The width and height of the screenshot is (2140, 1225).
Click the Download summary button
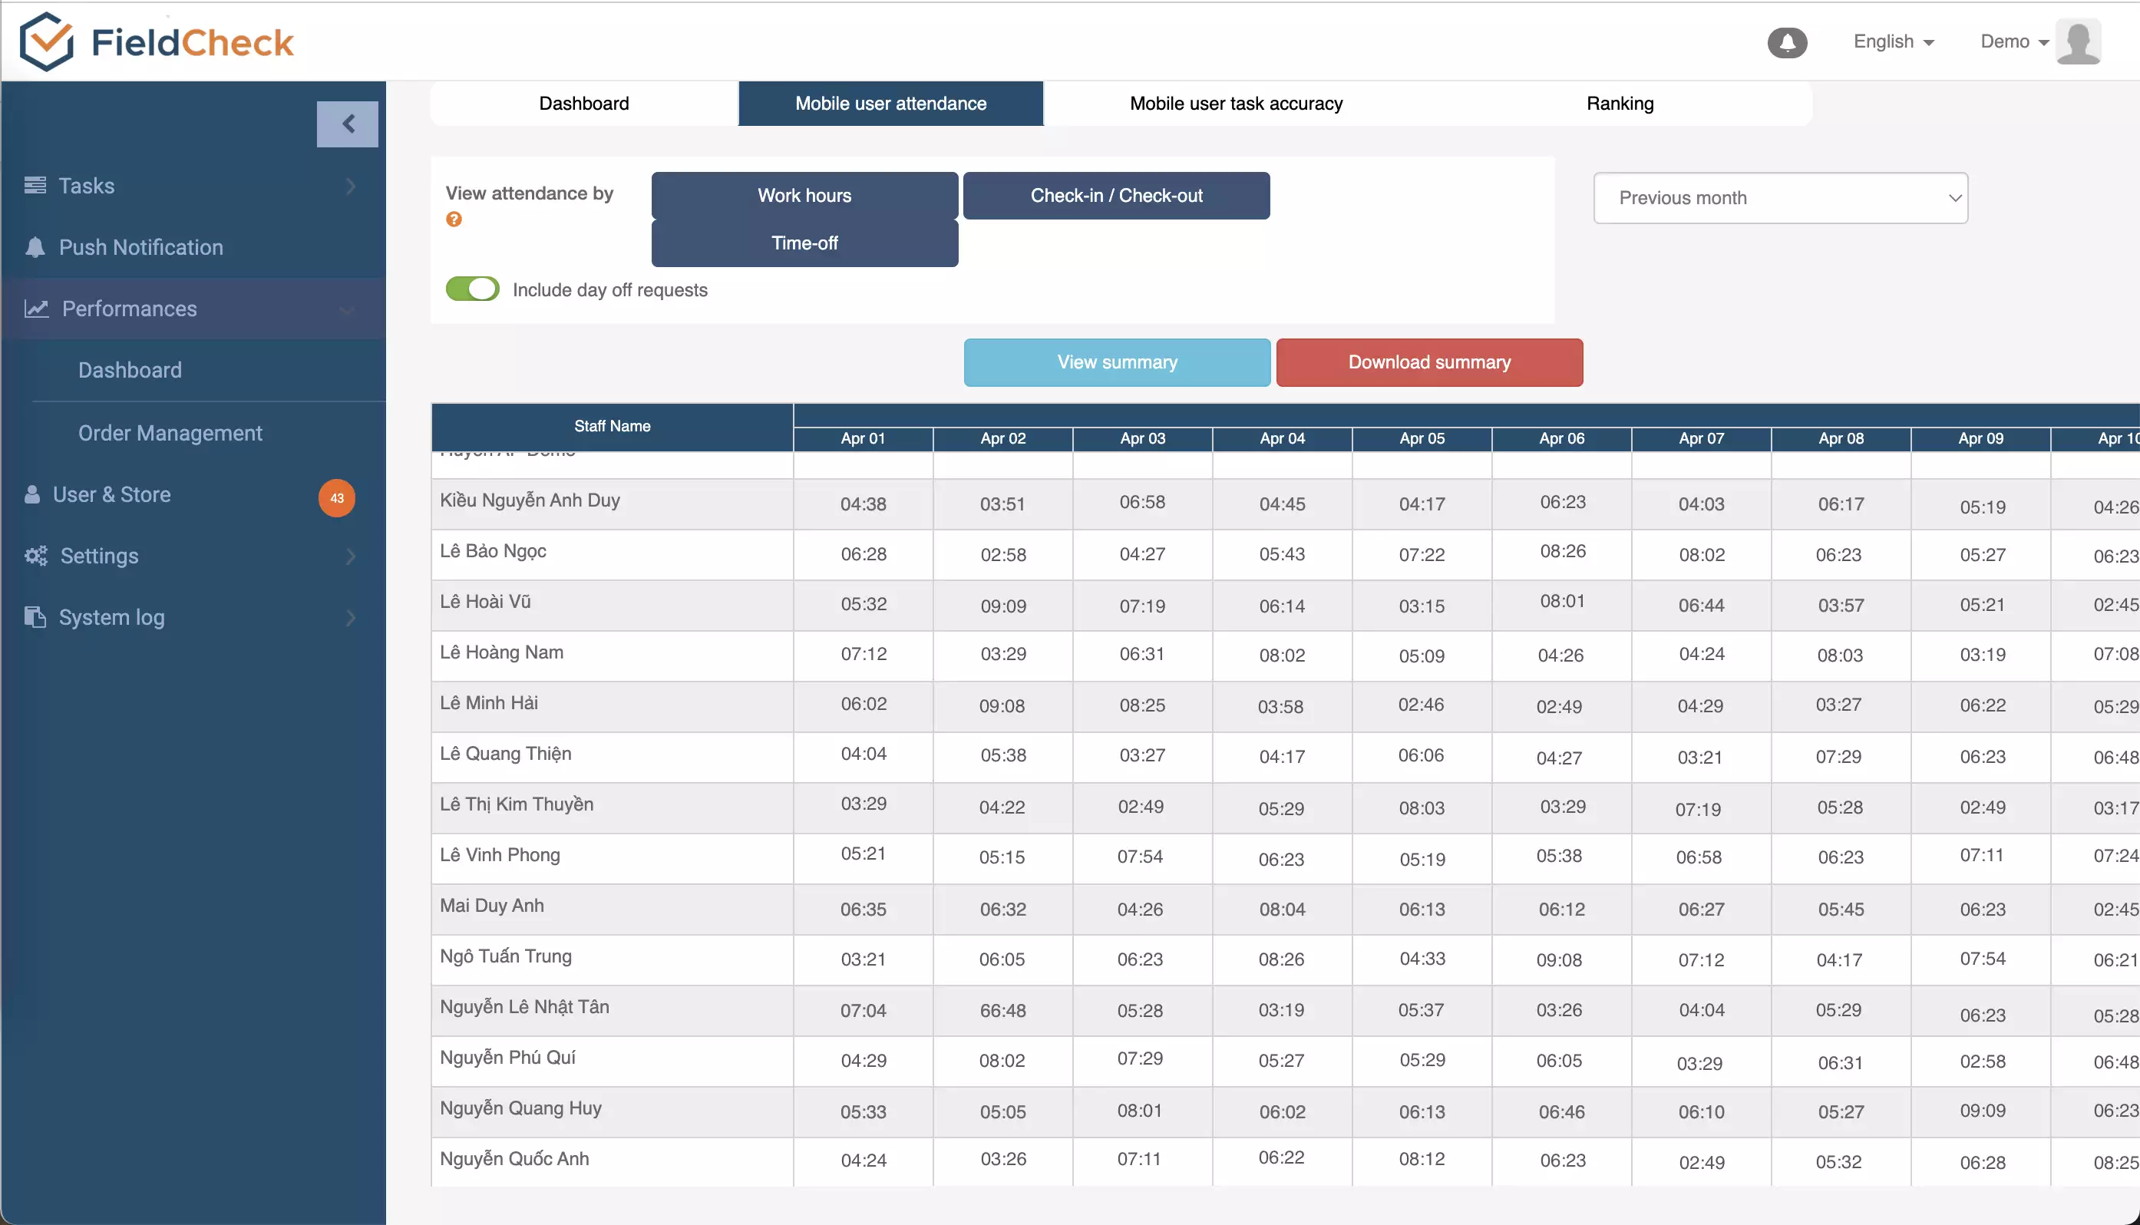tap(1428, 362)
